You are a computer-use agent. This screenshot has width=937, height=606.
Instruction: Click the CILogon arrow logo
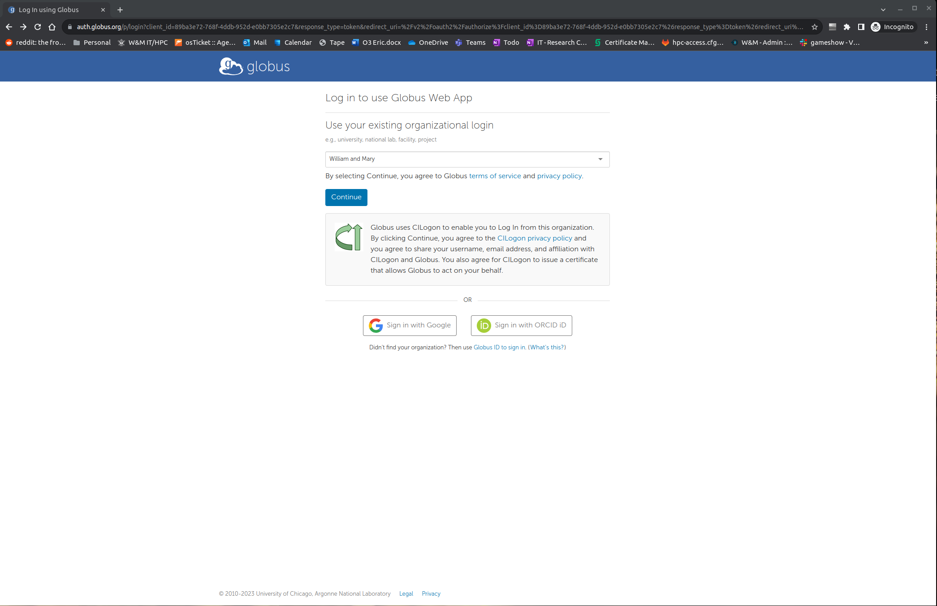(349, 237)
